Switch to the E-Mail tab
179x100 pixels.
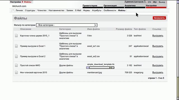pos(78,11)
